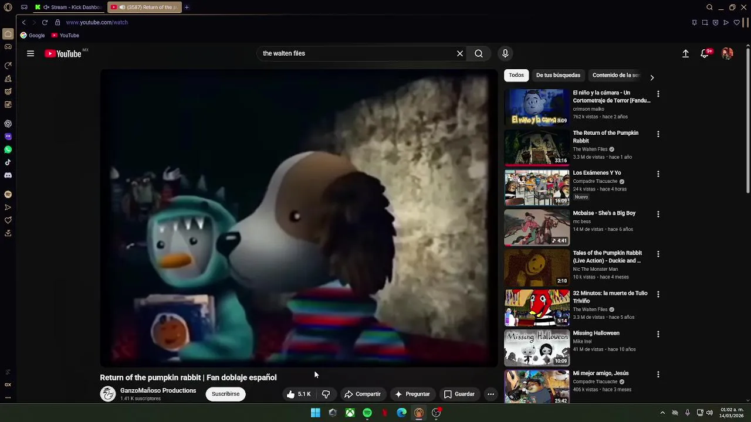The height and width of the screenshot is (422, 751).
Task: Open TikTok in the Opera sidebar
Action: (8, 162)
